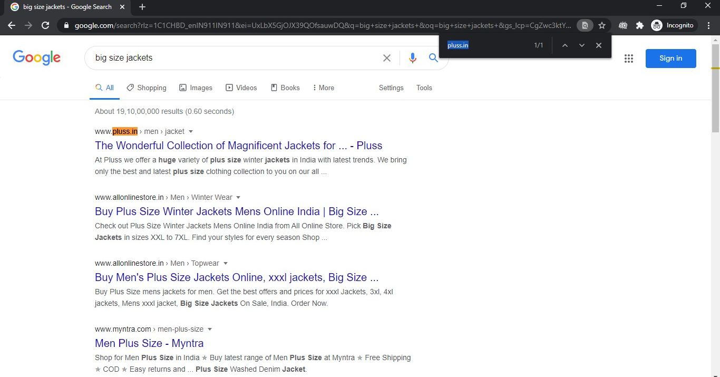This screenshot has width=720, height=377.
Task: Expand the pluss.in result dropdown arrow
Action: pyautogui.click(x=191, y=131)
